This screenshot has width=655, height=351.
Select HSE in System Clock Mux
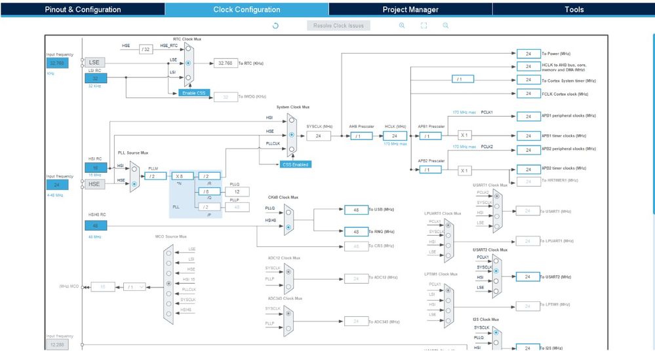(292, 135)
